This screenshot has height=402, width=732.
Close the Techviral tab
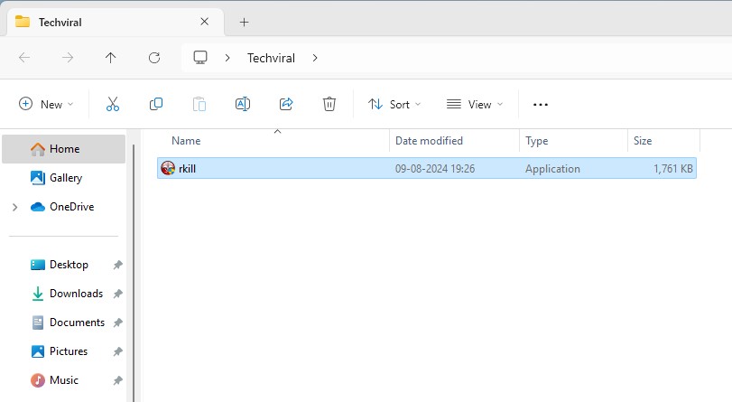(205, 22)
